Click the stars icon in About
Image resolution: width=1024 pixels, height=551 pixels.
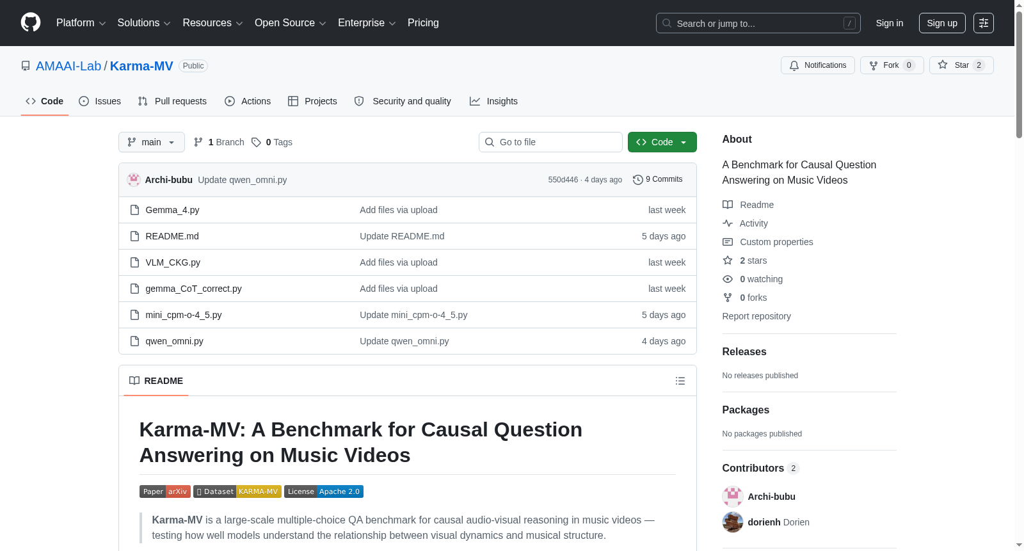[728, 260]
